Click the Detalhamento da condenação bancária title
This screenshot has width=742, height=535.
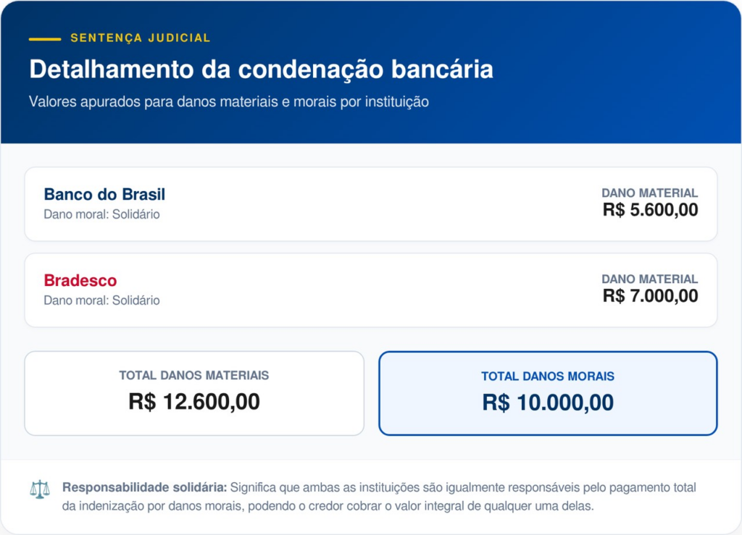(261, 69)
